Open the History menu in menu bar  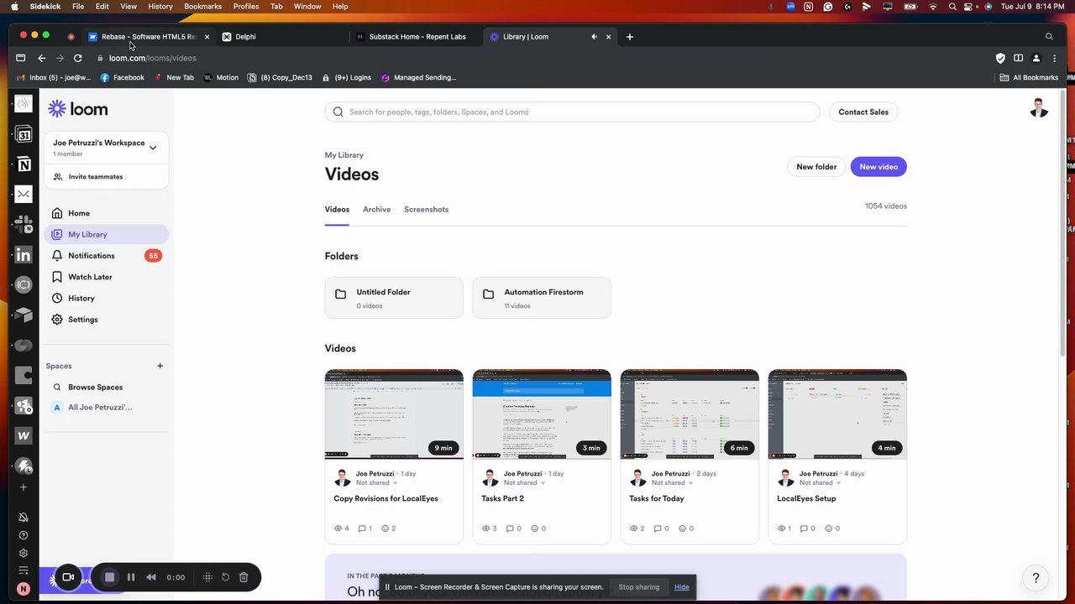pos(160,6)
